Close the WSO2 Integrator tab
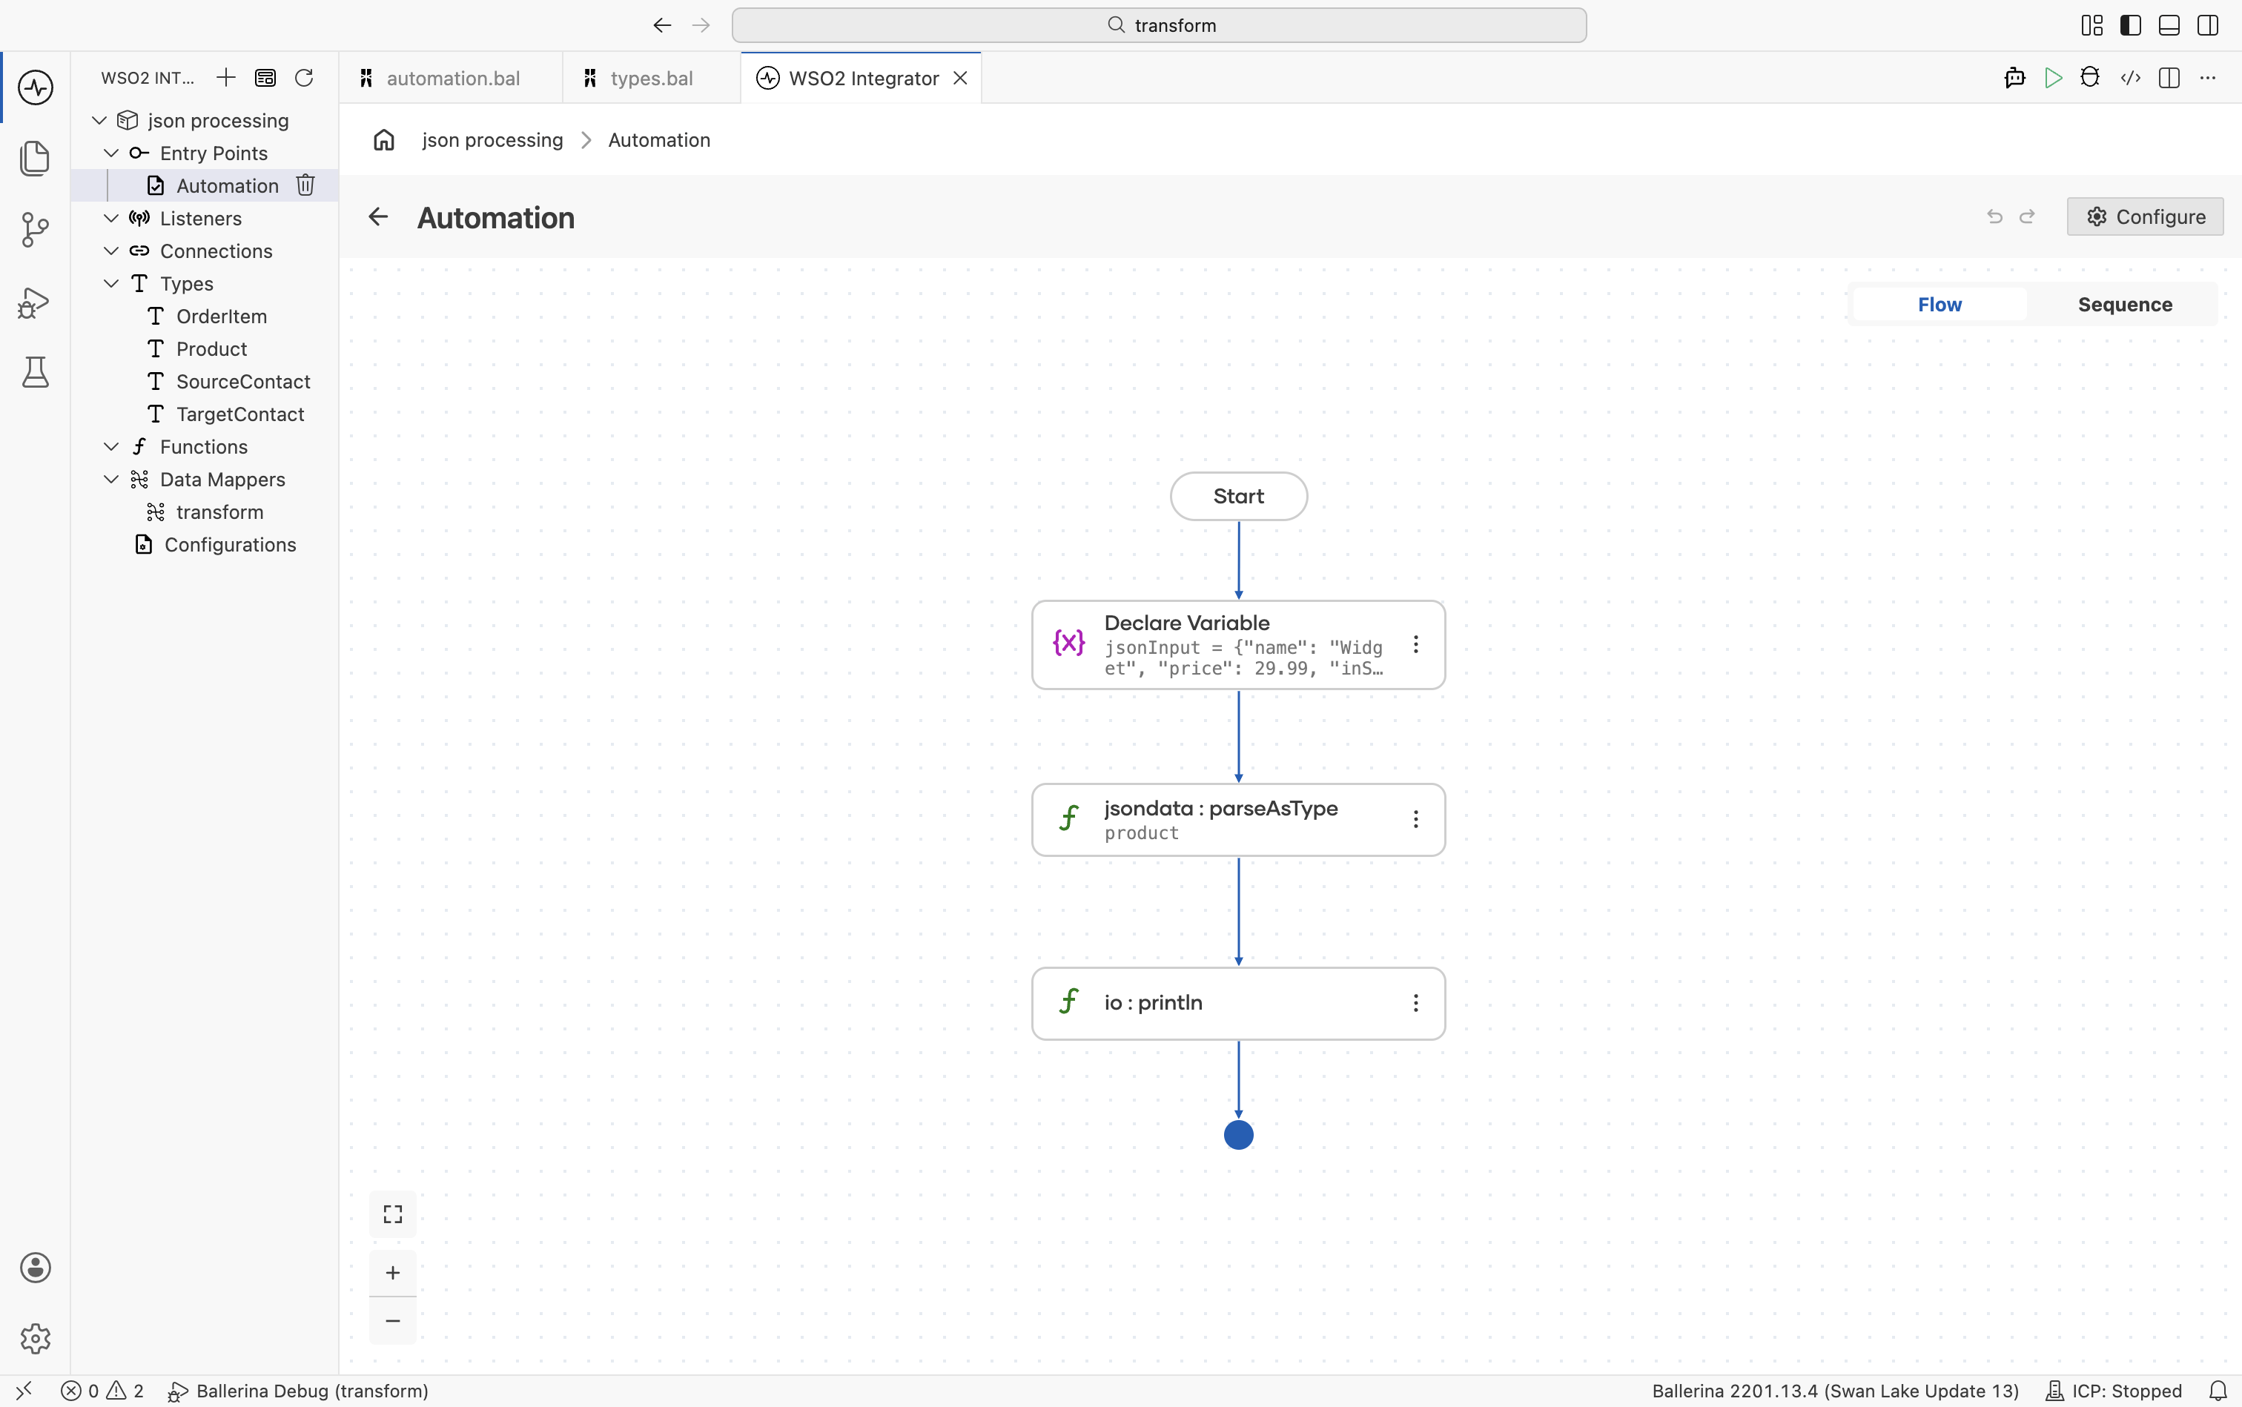 [x=960, y=78]
